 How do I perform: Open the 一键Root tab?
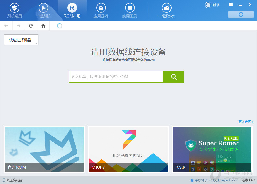click(x=167, y=11)
